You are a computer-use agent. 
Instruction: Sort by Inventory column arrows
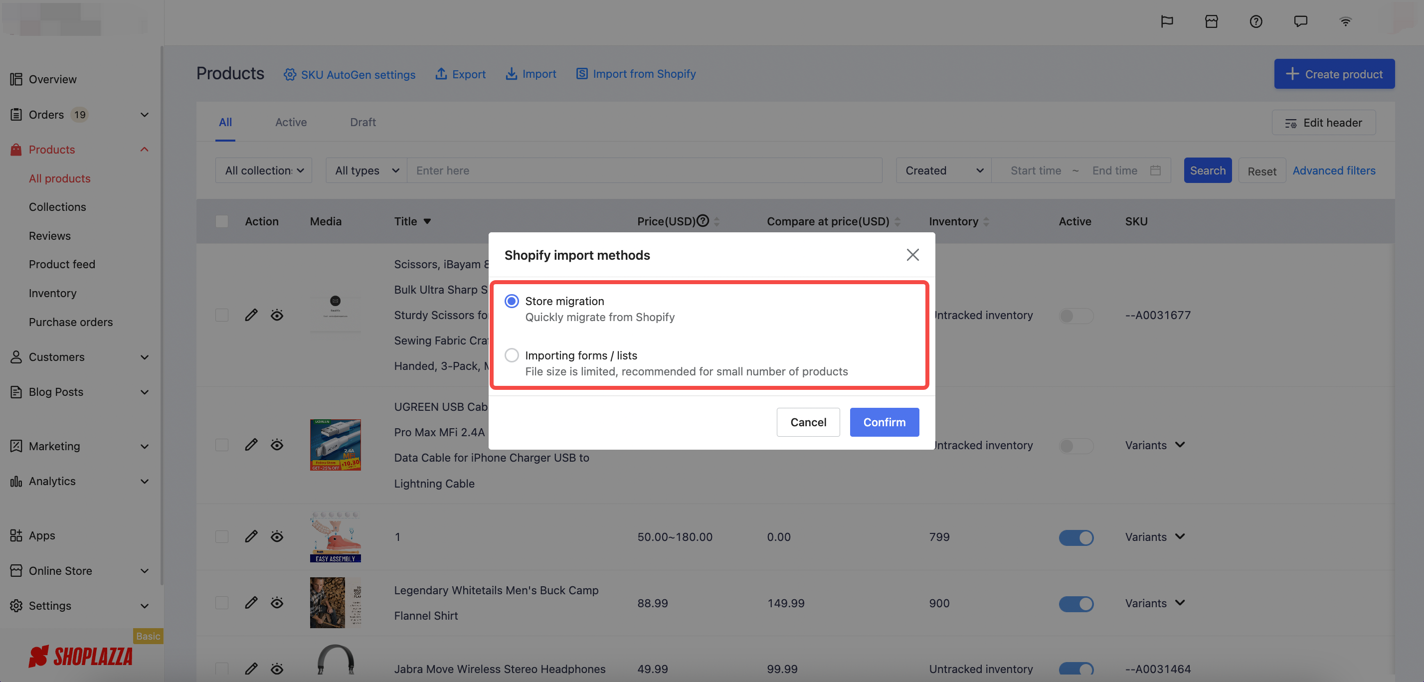[x=986, y=222]
